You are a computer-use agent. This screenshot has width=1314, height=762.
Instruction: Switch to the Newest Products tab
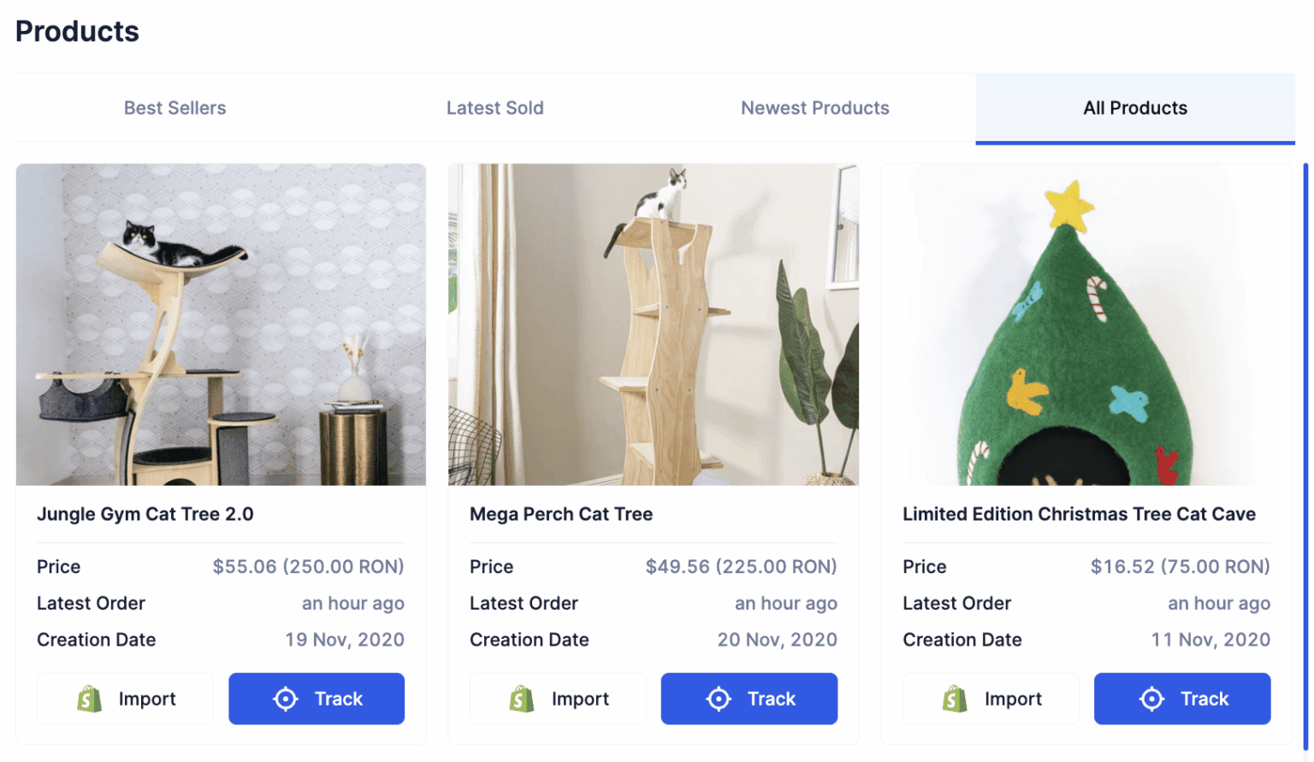[815, 108]
